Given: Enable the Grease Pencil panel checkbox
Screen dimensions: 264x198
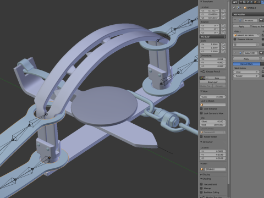Looking at the screenshot, I should coord(204,71).
